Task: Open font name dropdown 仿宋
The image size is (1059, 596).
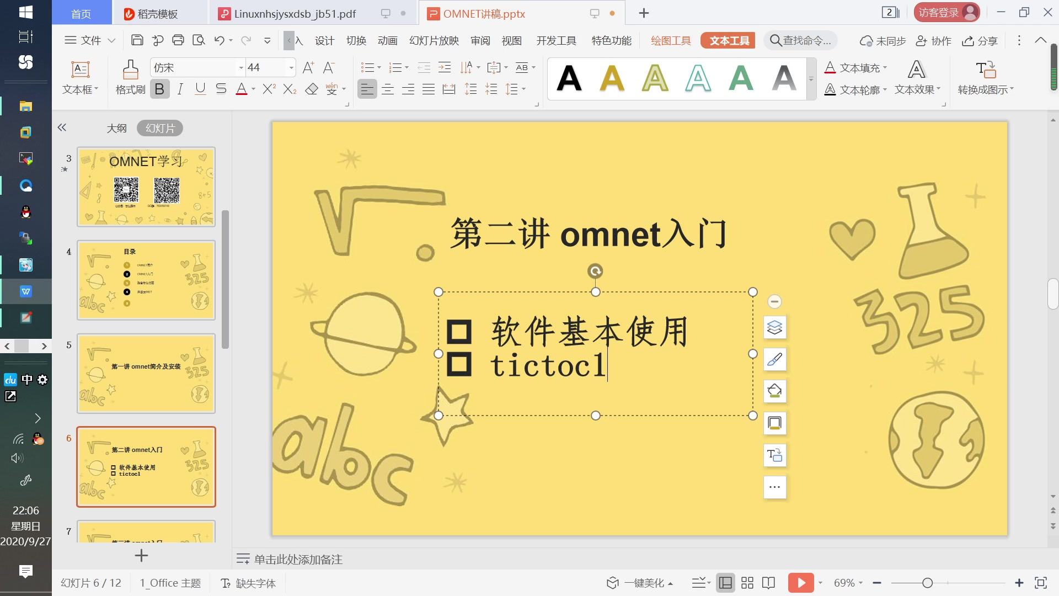Action: tap(241, 68)
